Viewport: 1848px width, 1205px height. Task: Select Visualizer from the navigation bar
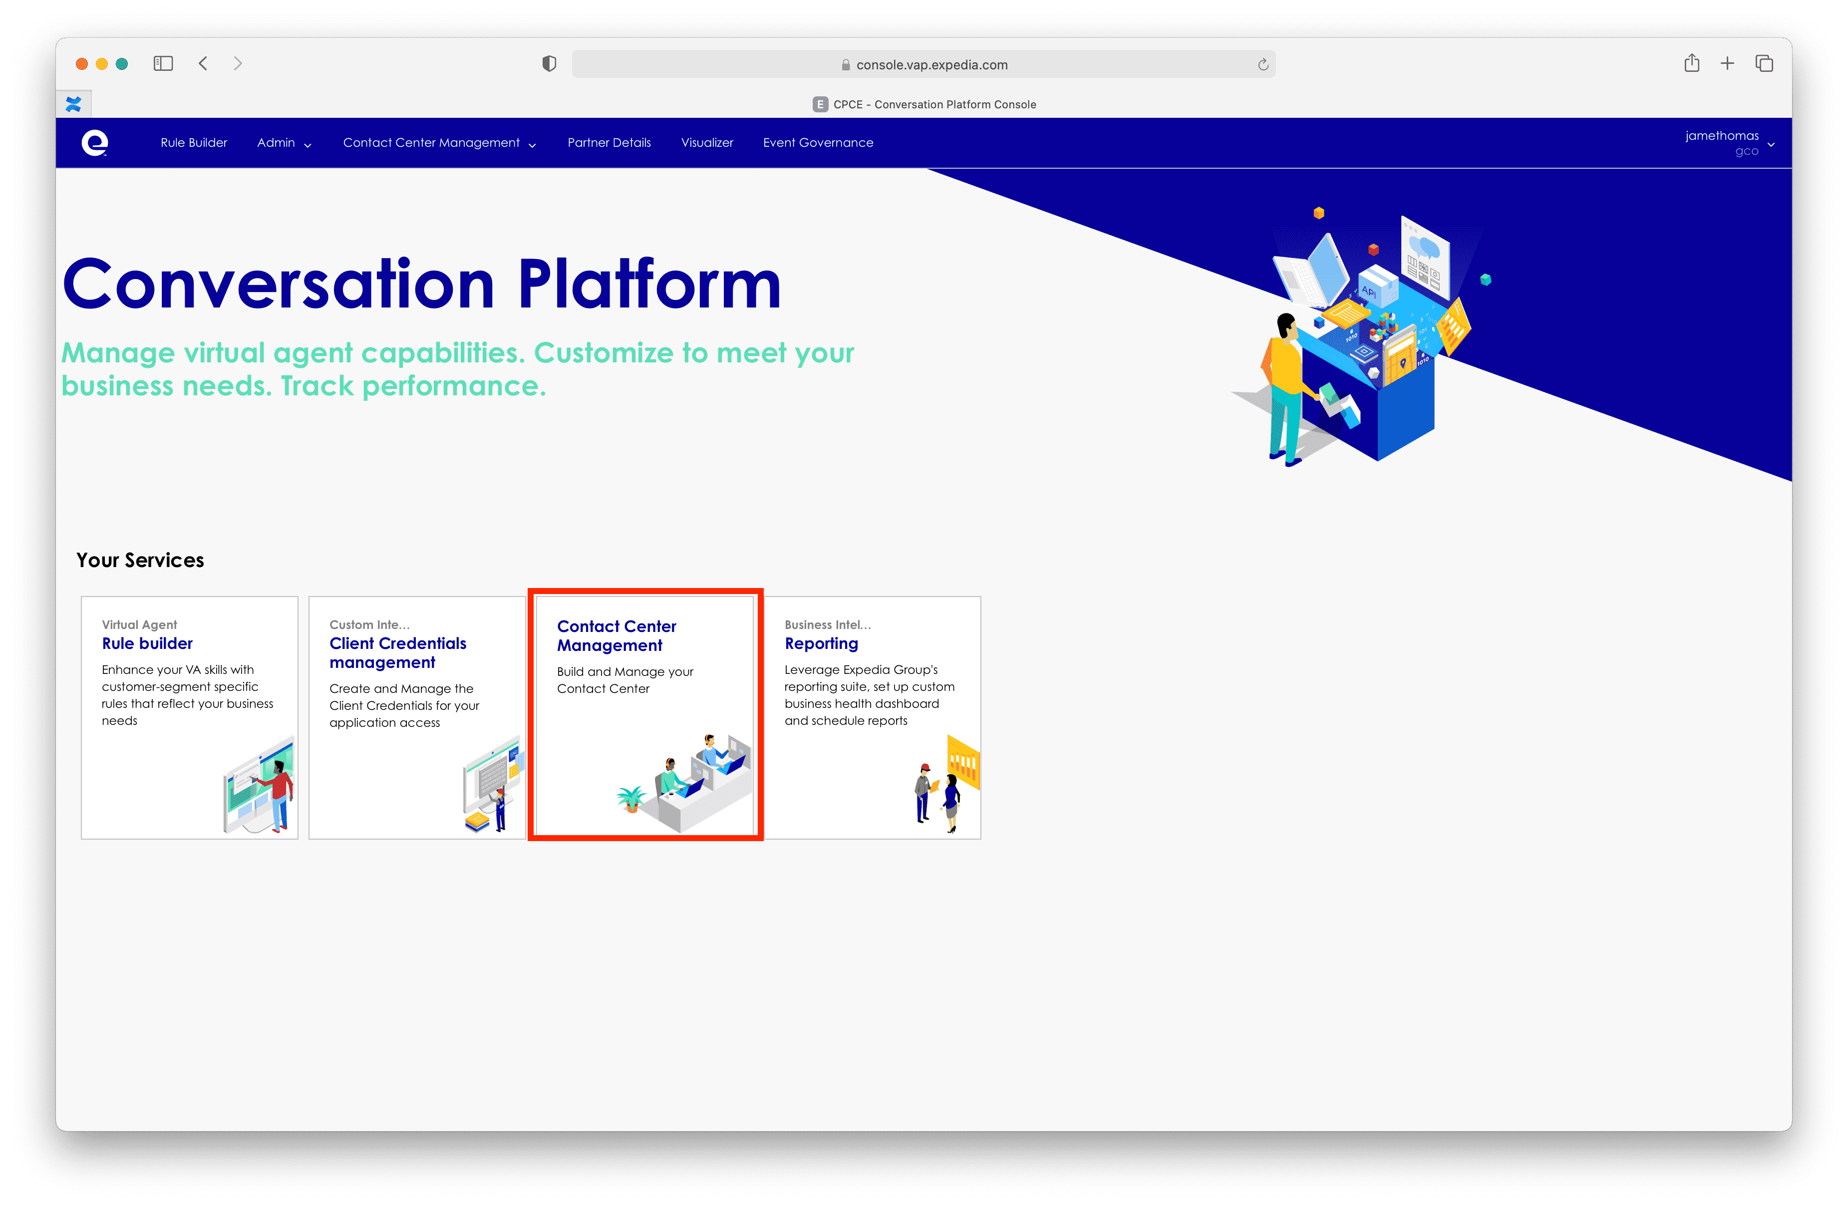(706, 142)
